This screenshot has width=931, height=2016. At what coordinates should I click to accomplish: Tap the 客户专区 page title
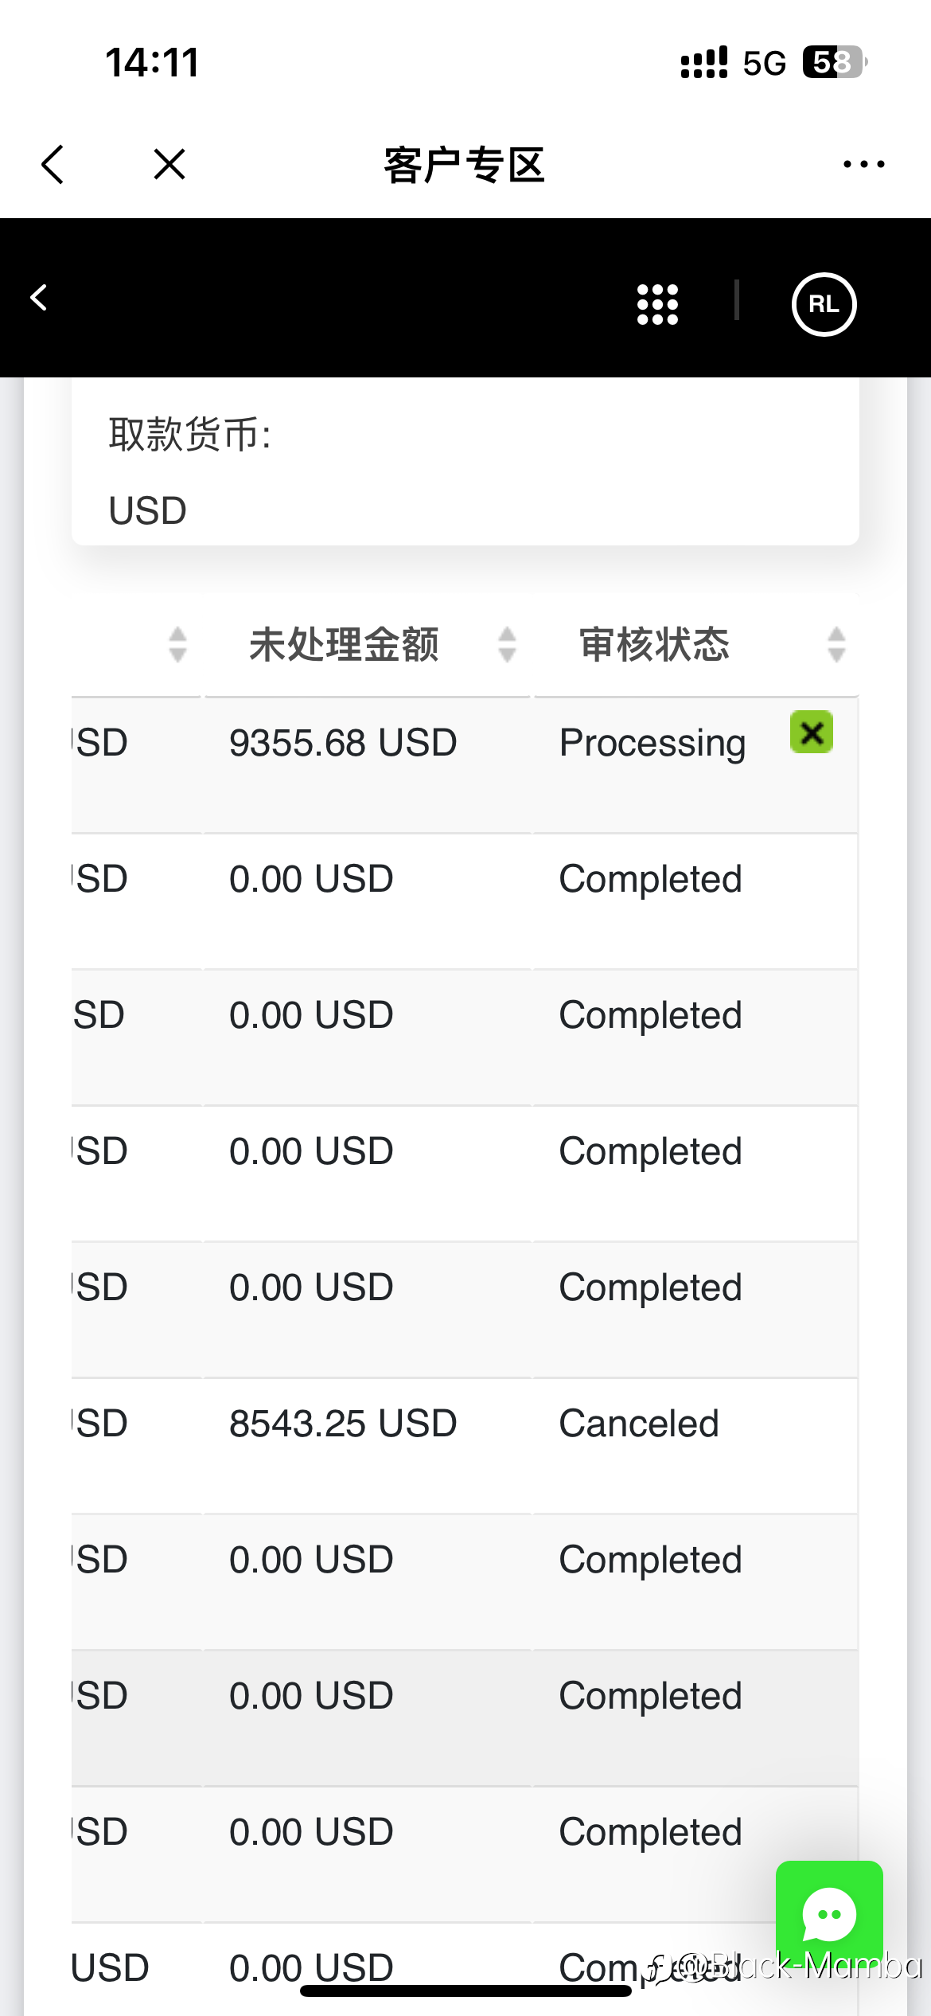click(465, 165)
